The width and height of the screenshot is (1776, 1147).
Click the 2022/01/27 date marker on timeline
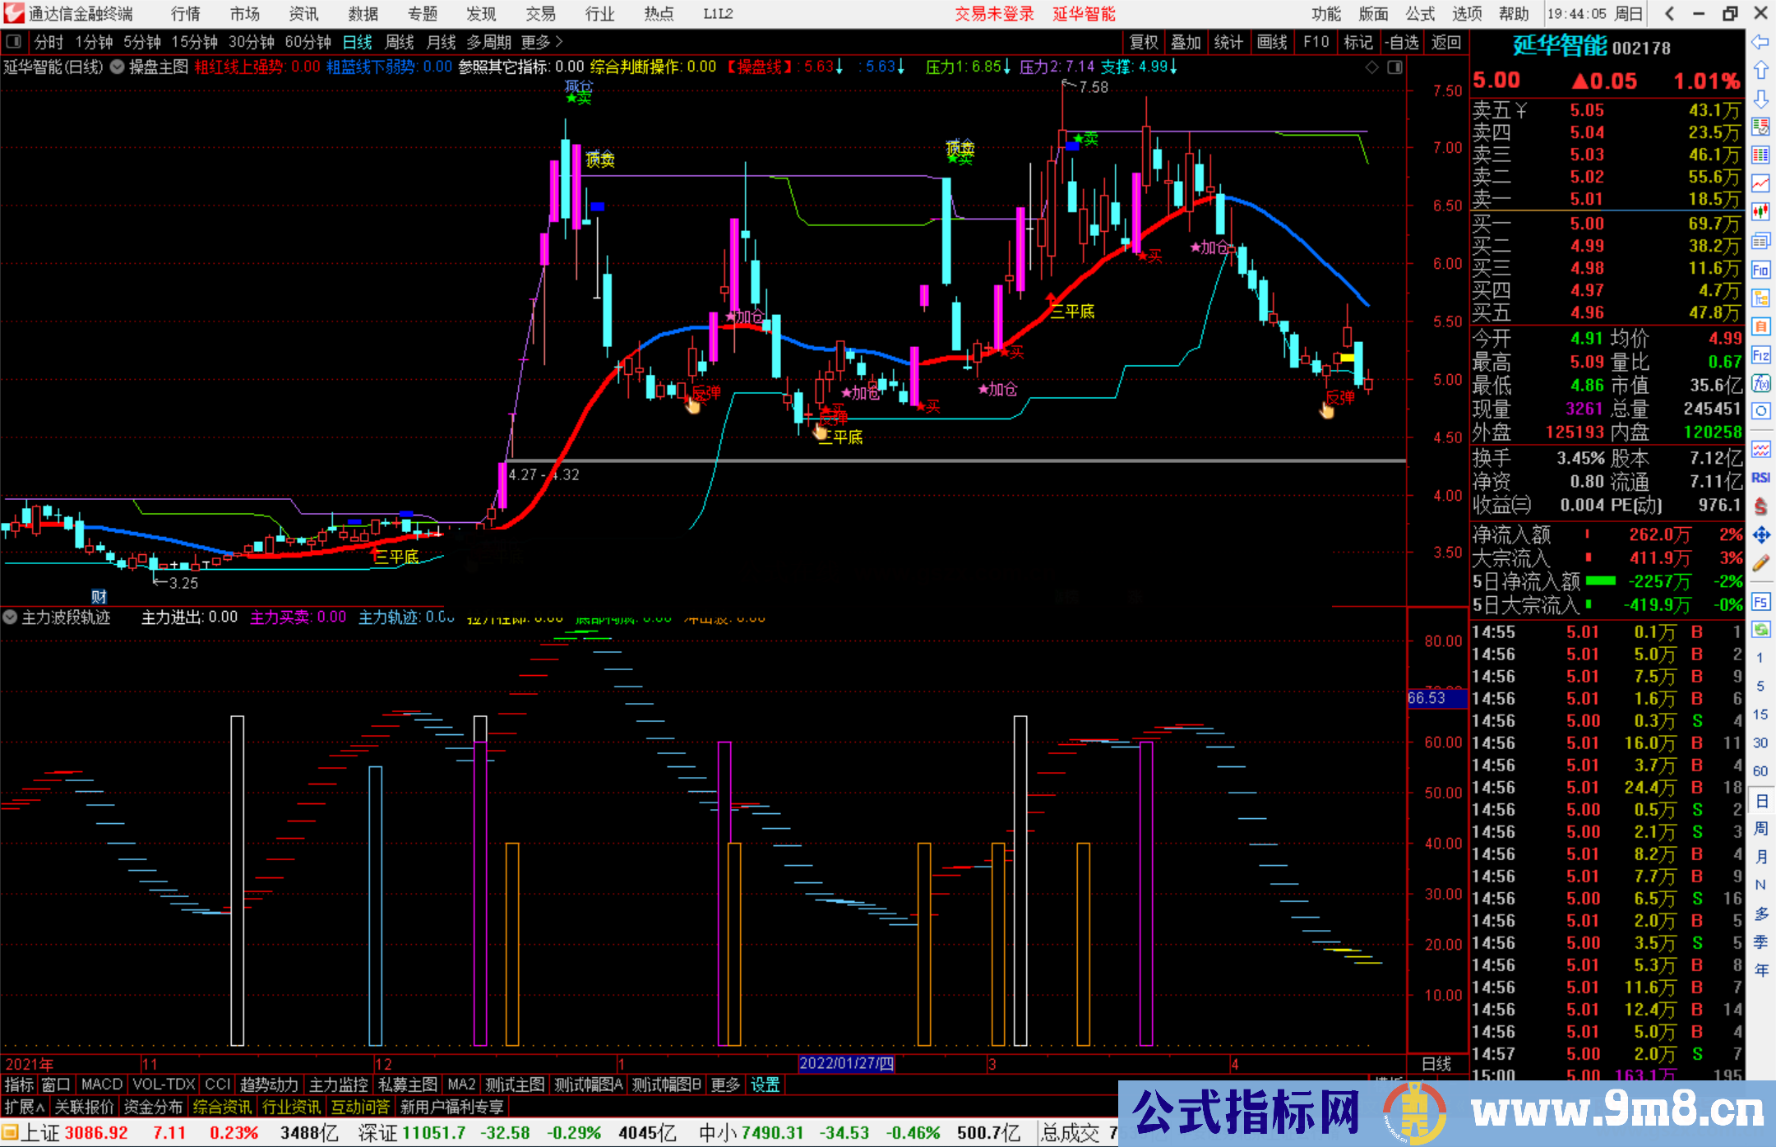click(846, 1063)
